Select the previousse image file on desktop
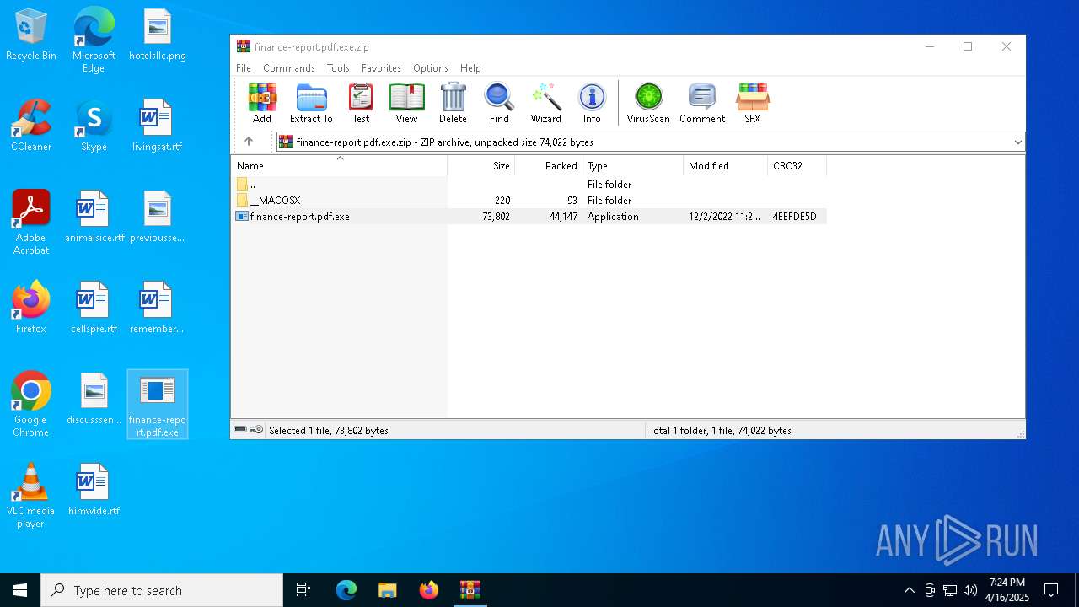Image resolution: width=1079 pixels, height=607 pixels. [x=157, y=217]
